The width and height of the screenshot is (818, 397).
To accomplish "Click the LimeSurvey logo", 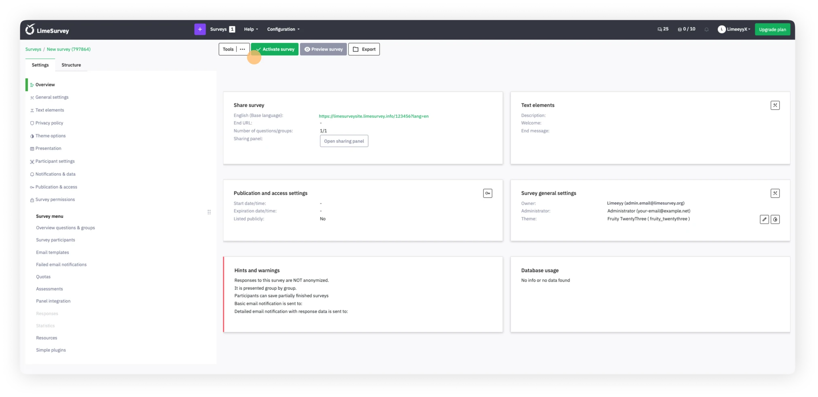I will pyautogui.click(x=47, y=30).
